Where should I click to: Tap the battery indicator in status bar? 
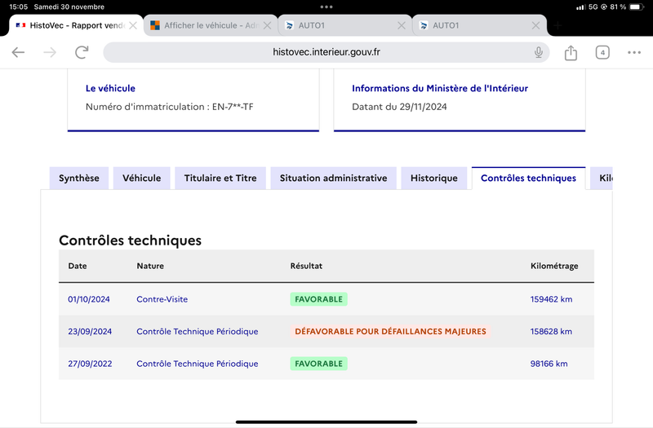coord(637,7)
